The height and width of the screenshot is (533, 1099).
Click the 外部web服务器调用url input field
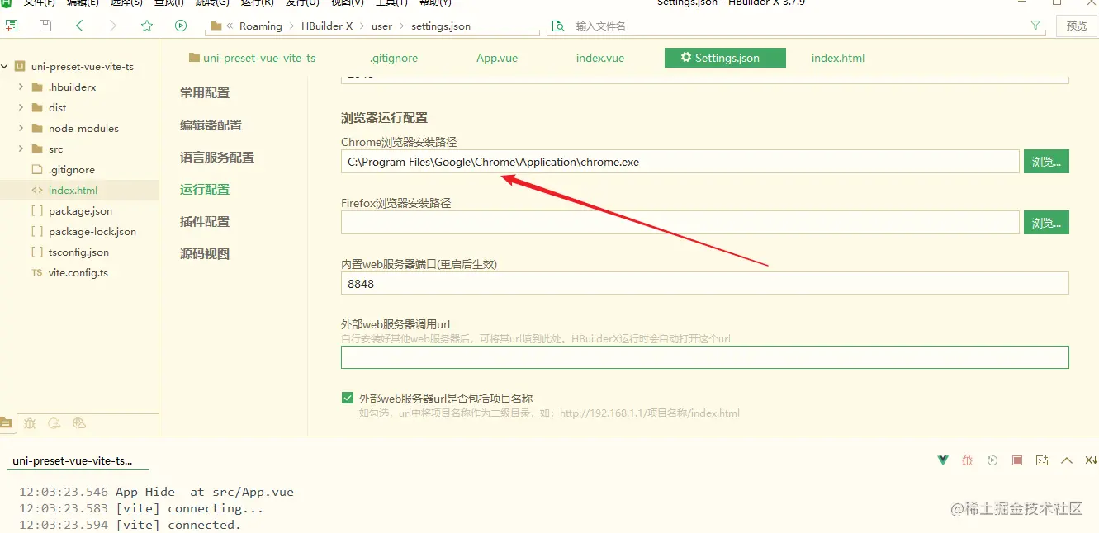click(x=705, y=357)
